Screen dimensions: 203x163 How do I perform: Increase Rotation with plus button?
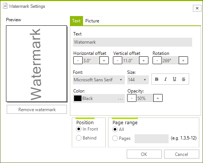tap(183, 60)
